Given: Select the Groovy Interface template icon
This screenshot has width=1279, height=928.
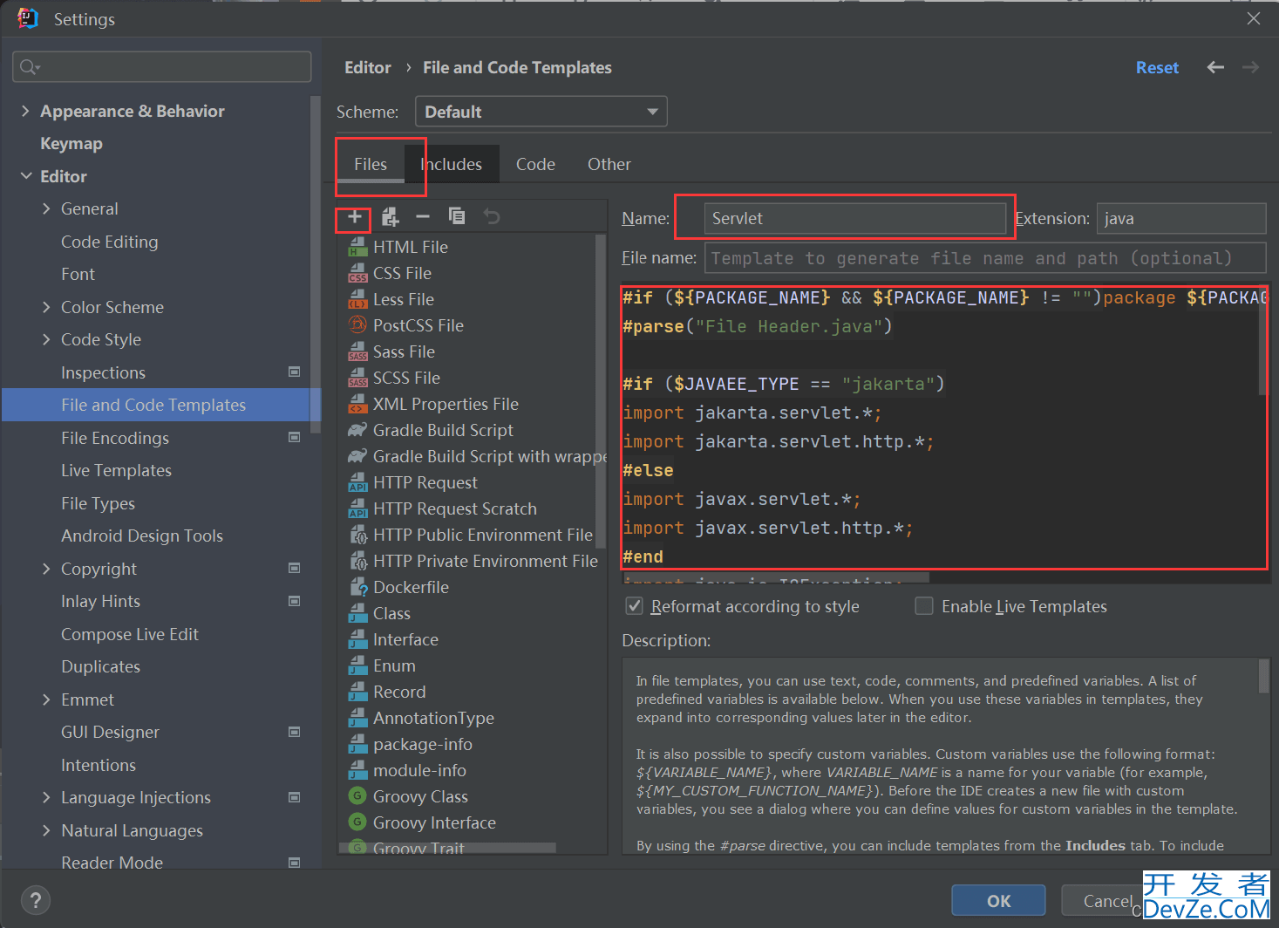Looking at the screenshot, I should 357,822.
